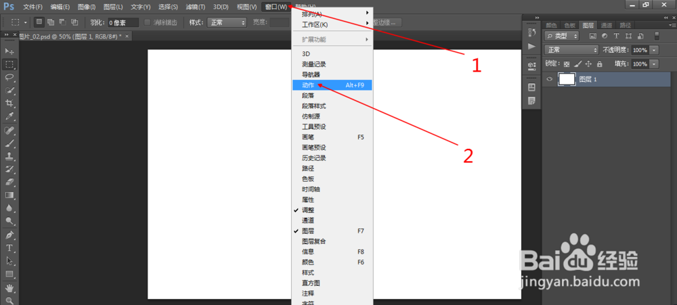The height and width of the screenshot is (305, 677).
Task: Choose 导航器 in the Window menu
Action: coord(332,74)
